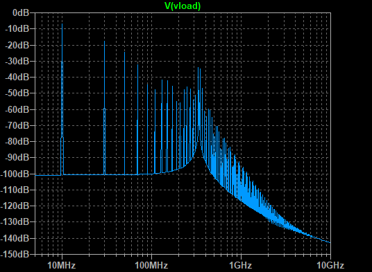Click the -60dB vertical axis label
Screen dimensions: 372x272
[x=17, y=109]
